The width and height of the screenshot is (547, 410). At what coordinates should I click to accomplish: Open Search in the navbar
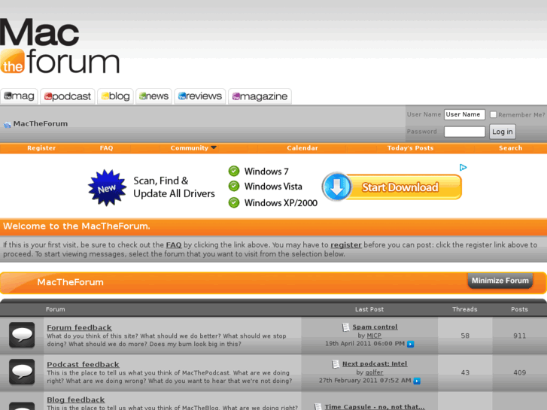coord(510,148)
